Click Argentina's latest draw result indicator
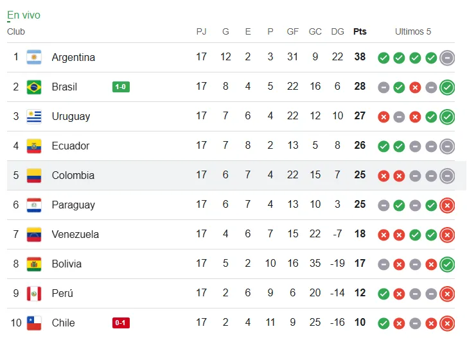 (447, 58)
